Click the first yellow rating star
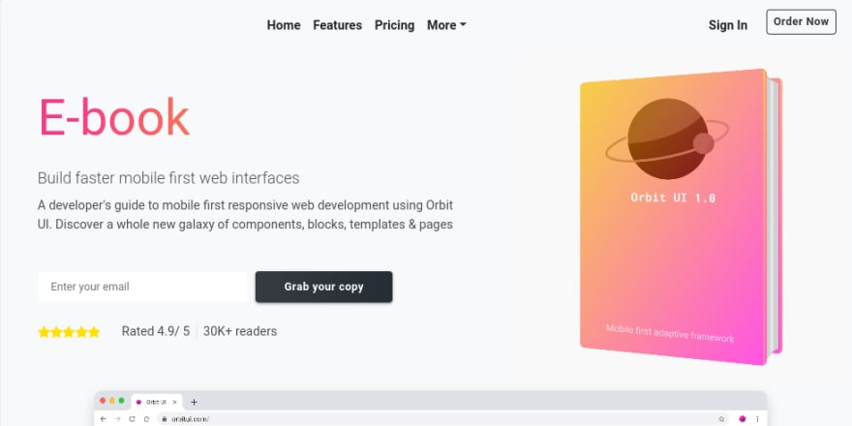This screenshot has width=852, height=426. click(44, 332)
